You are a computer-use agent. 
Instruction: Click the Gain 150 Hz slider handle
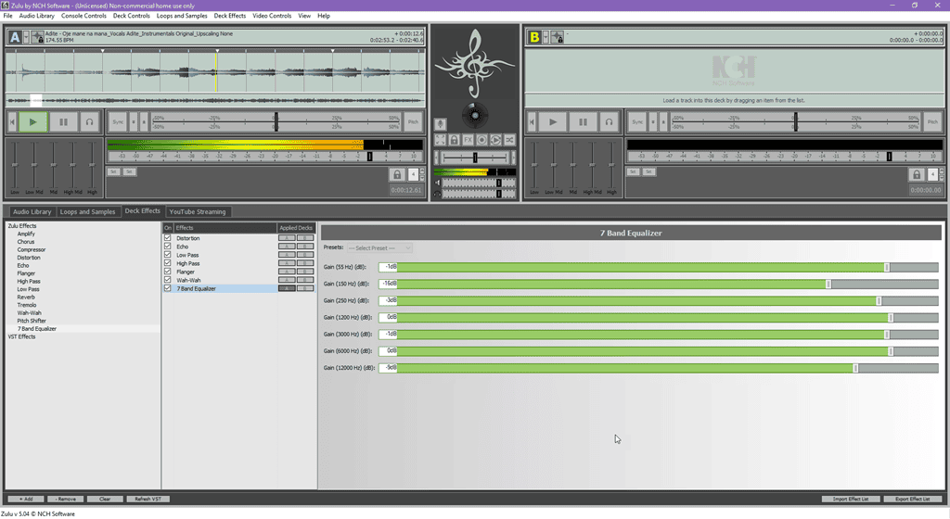click(828, 285)
